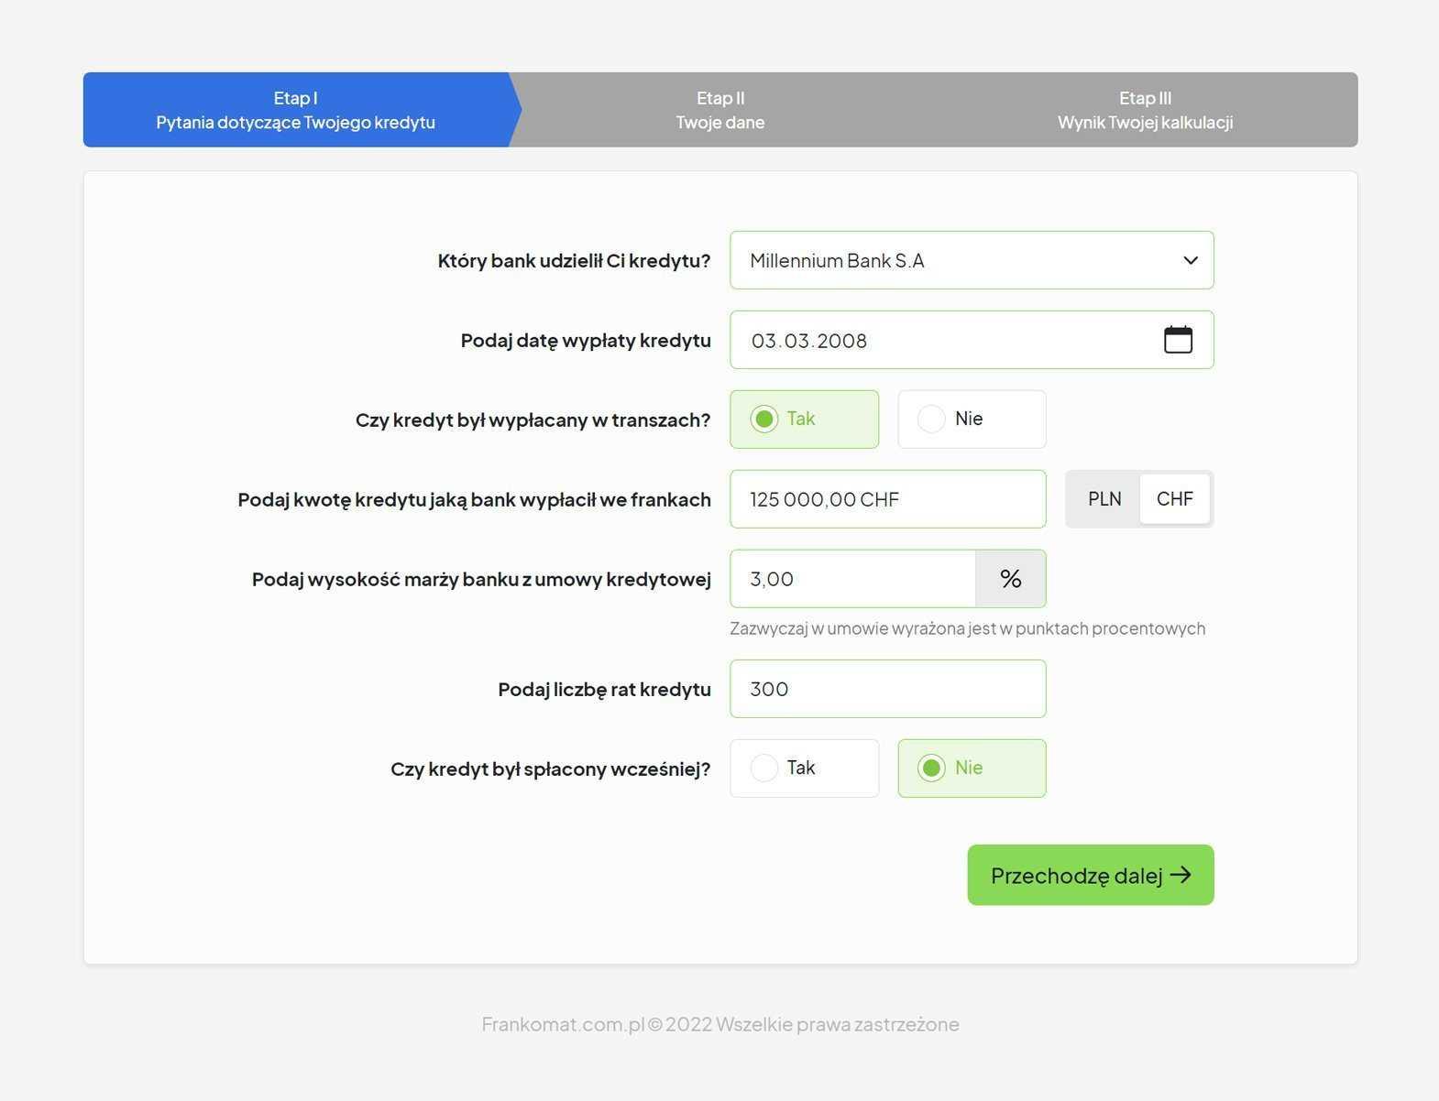Image resolution: width=1439 pixels, height=1101 pixels.
Task: Go to Etap II Twoje dane step
Action: pos(720,110)
